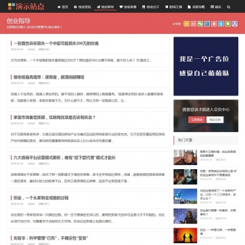The height and width of the screenshot is (245, 245).
Task: Open the second popular article thumbnail with fire scene
Action: 185,177
